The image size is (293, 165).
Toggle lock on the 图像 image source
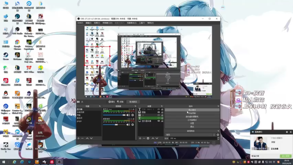coord(162,112)
